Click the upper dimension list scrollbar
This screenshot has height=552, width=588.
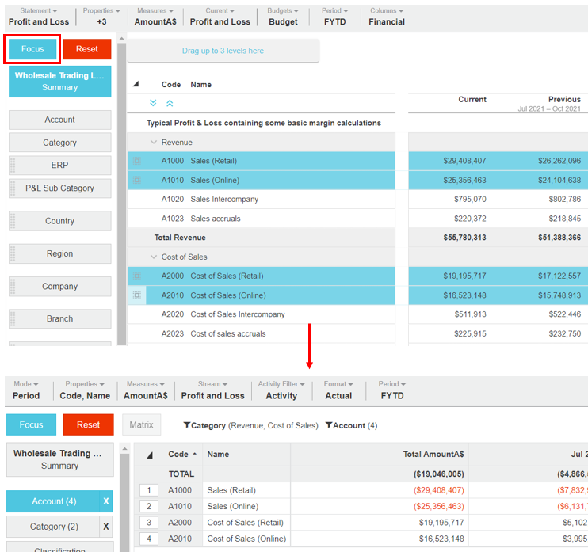click(121, 190)
